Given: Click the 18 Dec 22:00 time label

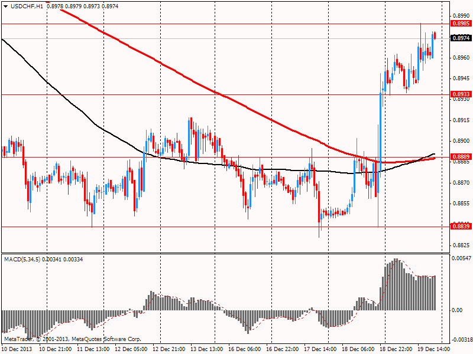Looking at the screenshot, I should tap(396, 349).
